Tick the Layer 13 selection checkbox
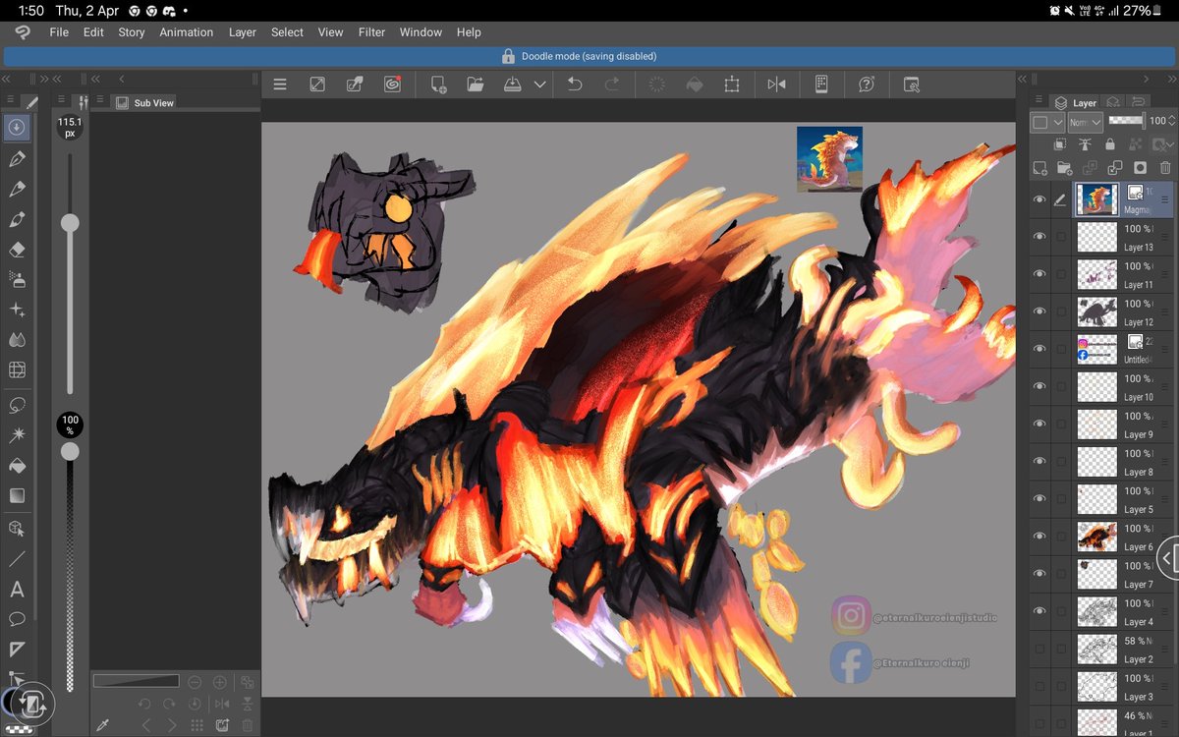The image size is (1179, 737). click(1060, 237)
